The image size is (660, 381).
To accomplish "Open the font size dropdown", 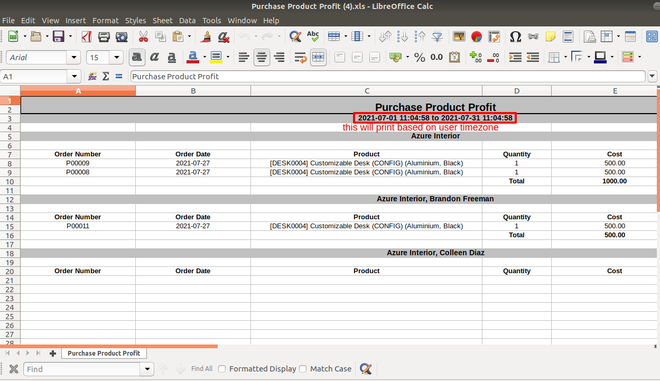I will click(x=116, y=58).
